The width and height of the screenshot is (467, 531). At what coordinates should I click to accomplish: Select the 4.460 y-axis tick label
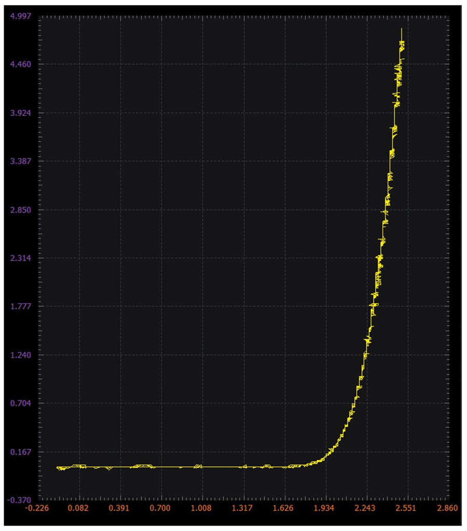pyautogui.click(x=21, y=64)
